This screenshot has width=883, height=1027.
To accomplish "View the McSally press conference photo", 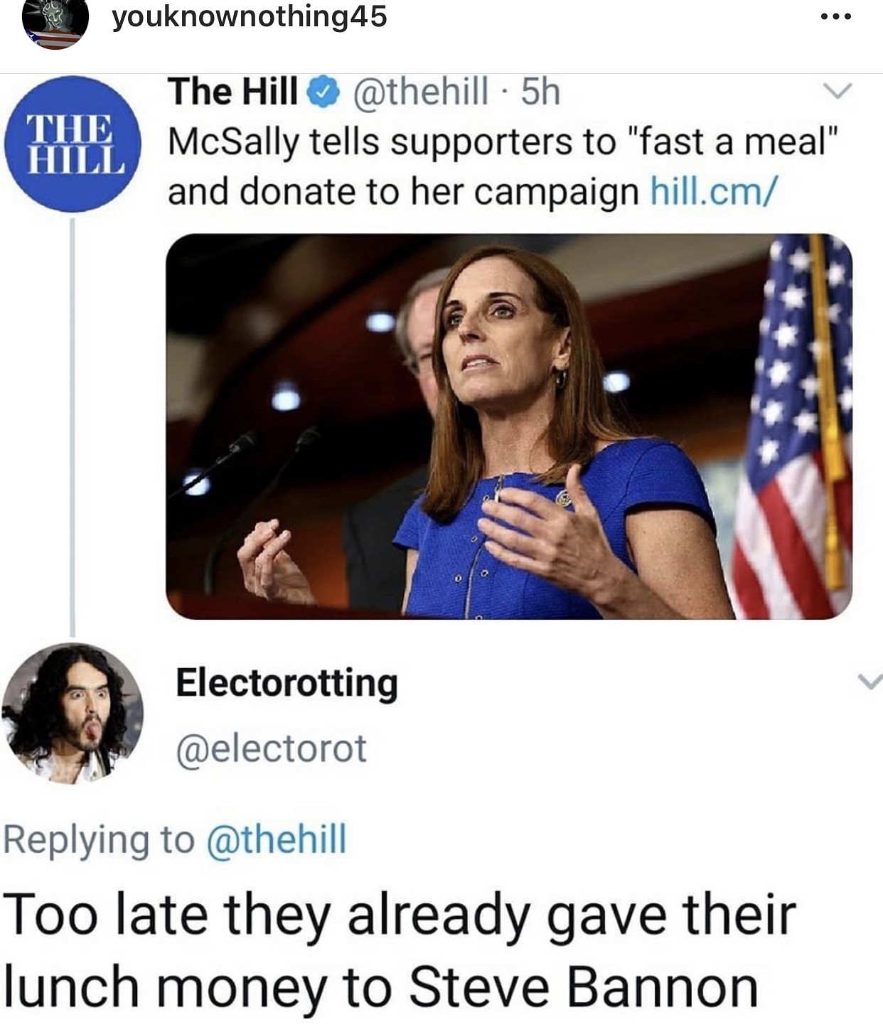I will coord(509,426).
